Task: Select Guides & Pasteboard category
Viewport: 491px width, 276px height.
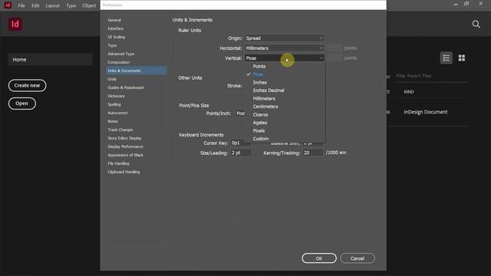Action: point(126,87)
